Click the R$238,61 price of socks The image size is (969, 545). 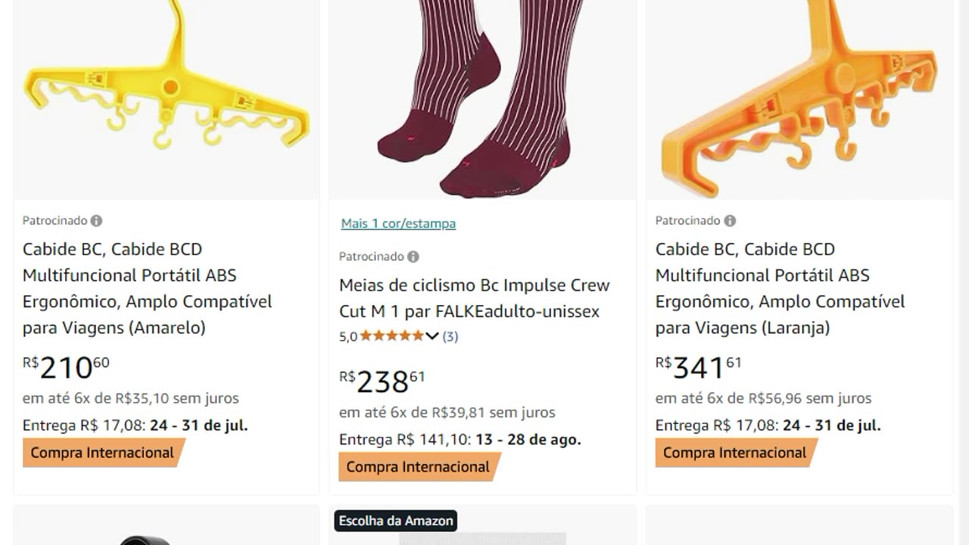[382, 382]
